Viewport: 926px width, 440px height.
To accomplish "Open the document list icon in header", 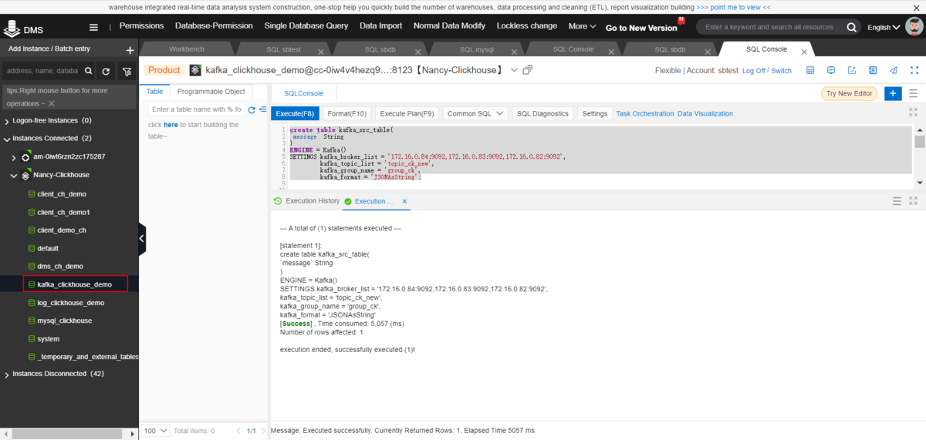I will pos(873,70).
